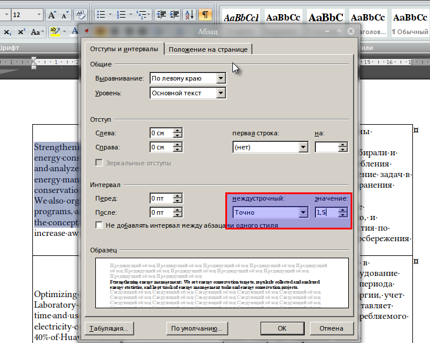Select the italic AaBbCcl style thumbnail
Image resolution: width=430 pixels, height=343 pixels.
(x=241, y=18)
